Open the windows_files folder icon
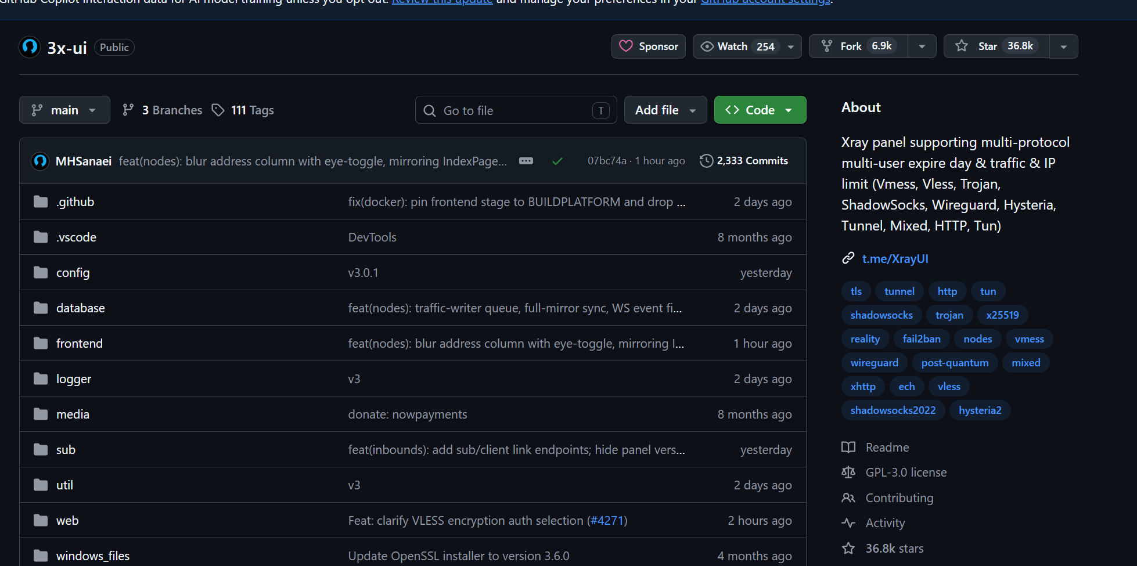 (41, 556)
